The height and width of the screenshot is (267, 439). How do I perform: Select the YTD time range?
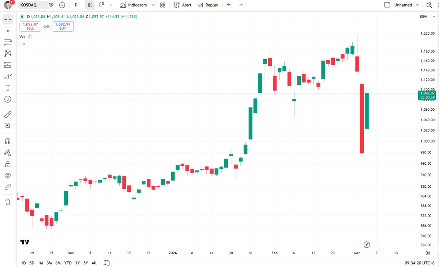click(68, 263)
